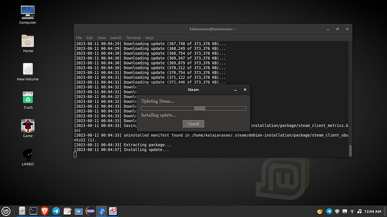Click the terminal line with 371,446 of 373,376 KB

(150, 82)
